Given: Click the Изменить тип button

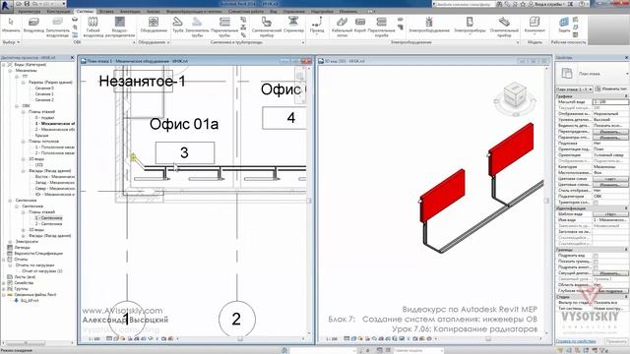Looking at the screenshot, I should click(610, 89).
